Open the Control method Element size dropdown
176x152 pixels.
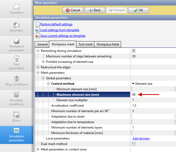(x=142, y=84)
